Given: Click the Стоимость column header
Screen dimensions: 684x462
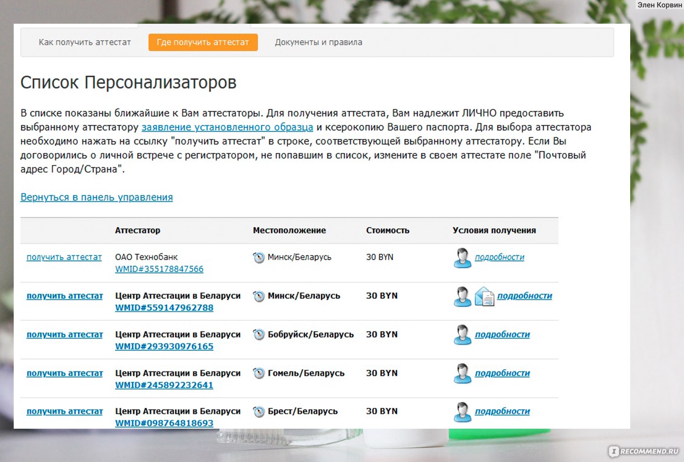Looking at the screenshot, I should 388,231.
